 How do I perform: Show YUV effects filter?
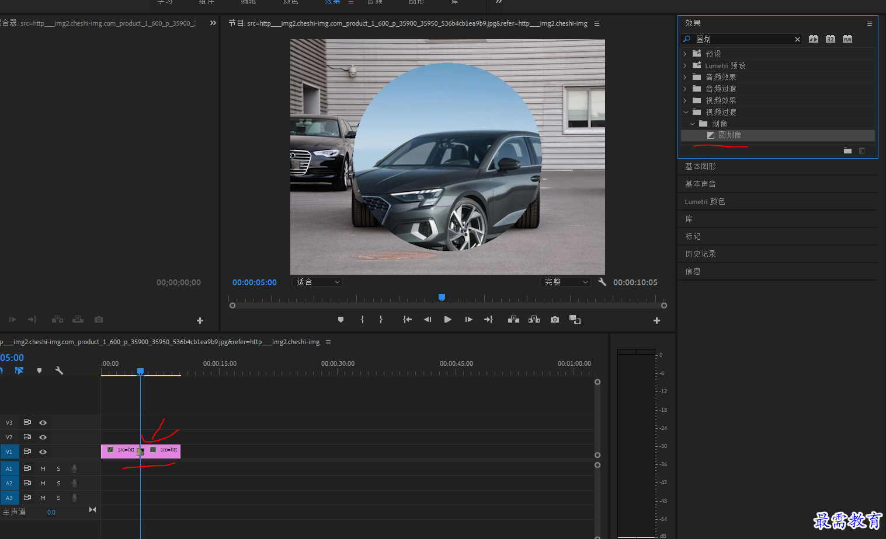847,39
